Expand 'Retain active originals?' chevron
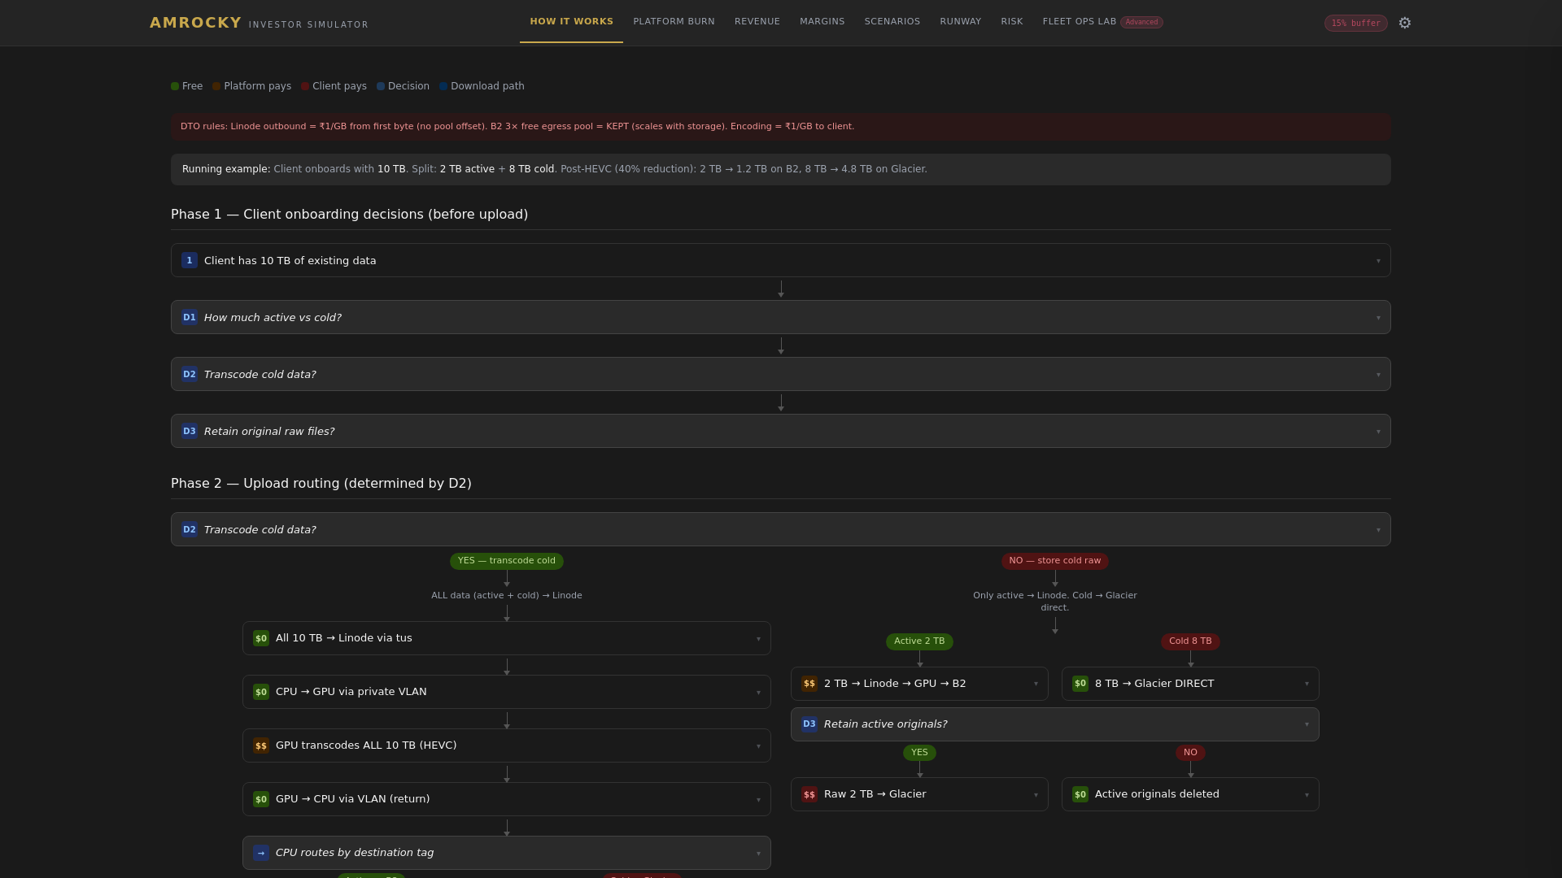Viewport: 1562px width, 878px height. pyautogui.click(x=1307, y=725)
